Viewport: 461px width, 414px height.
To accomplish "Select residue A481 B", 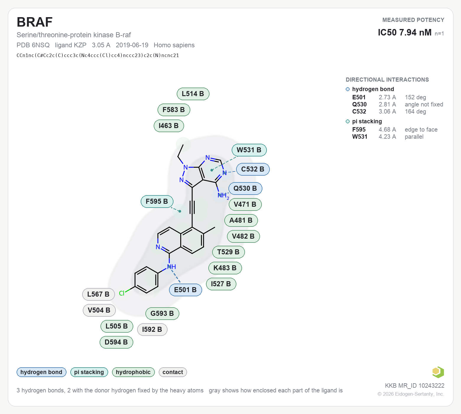I will coord(241,221).
